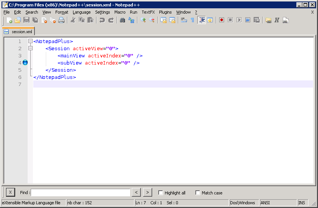
Task: Click the Undo arrow icon
Action: [x=102, y=20]
